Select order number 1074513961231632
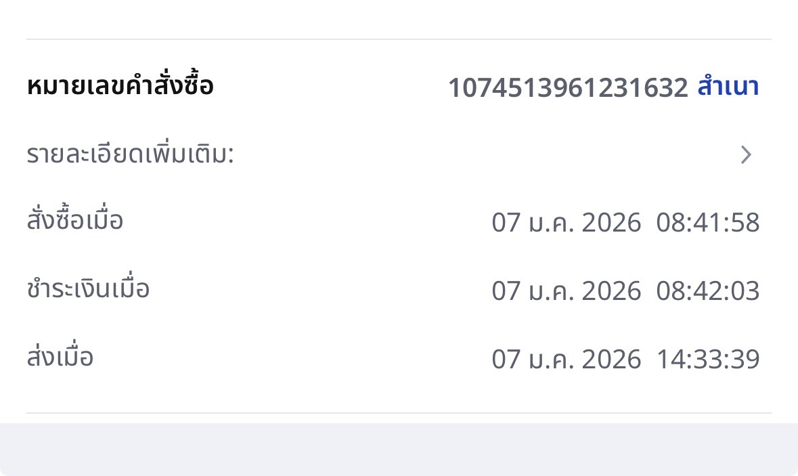 (x=568, y=88)
